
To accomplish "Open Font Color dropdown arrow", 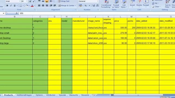I will [35, 5].
